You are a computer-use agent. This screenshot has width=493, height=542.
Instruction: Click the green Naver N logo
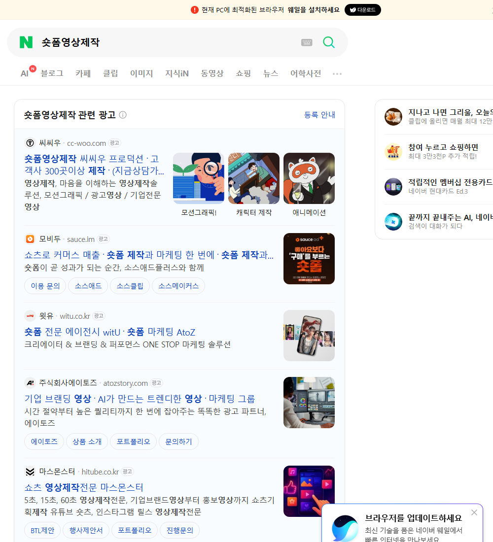(x=26, y=42)
